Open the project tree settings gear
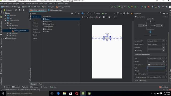Screen dimensions: 171x96 coord(24,10)
